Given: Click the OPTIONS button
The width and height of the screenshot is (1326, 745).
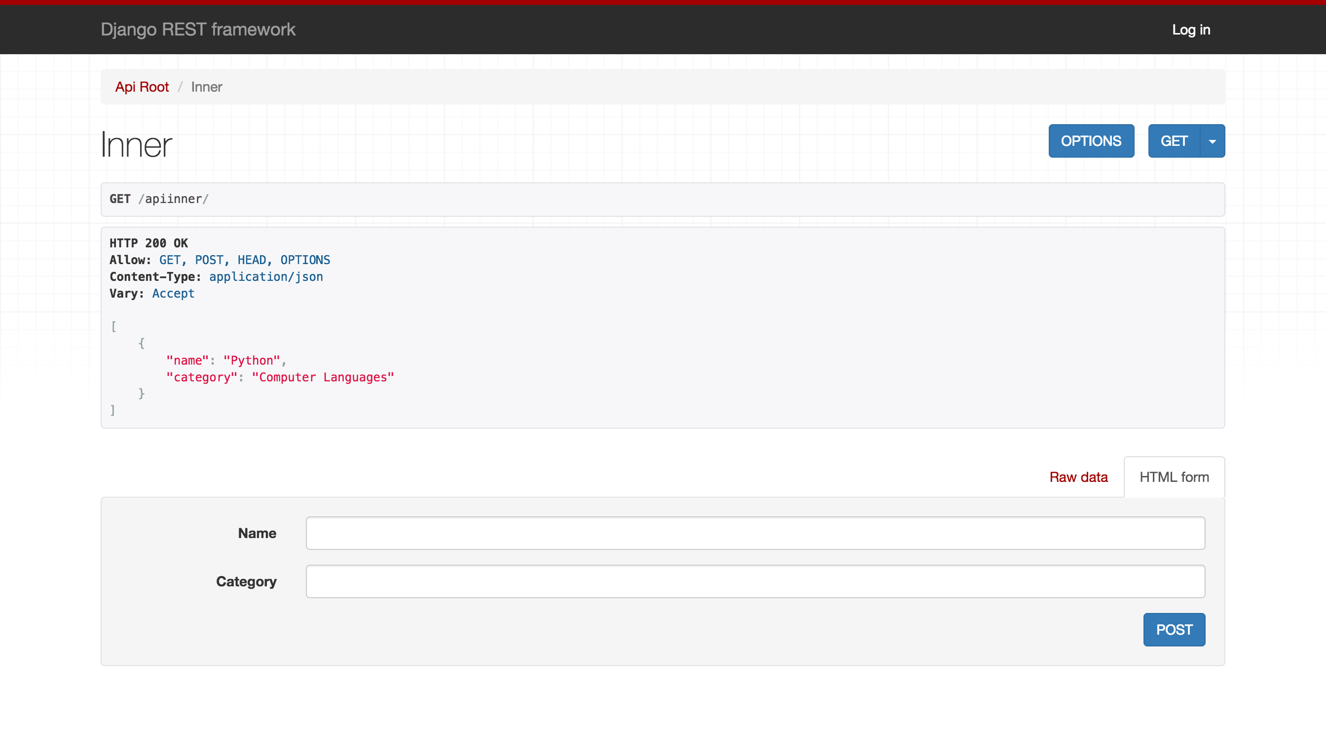Looking at the screenshot, I should [x=1091, y=141].
